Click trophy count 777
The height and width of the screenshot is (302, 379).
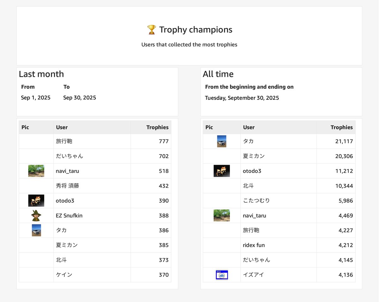click(164, 141)
